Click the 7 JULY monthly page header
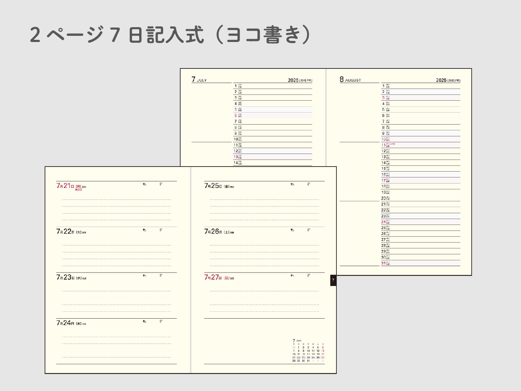The height and width of the screenshot is (391, 521). point(199,79)
